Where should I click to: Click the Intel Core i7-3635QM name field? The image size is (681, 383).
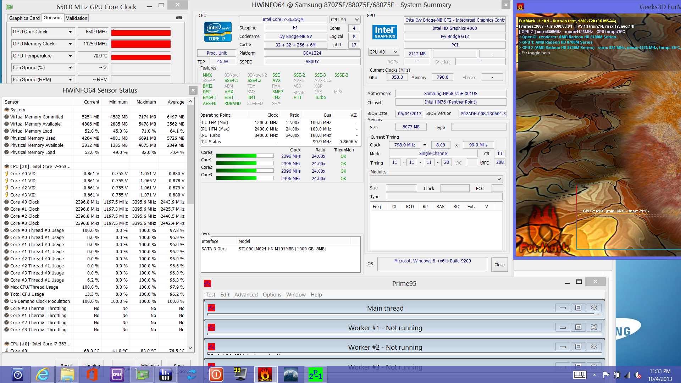pyautogui.click(x=283, y=20)
